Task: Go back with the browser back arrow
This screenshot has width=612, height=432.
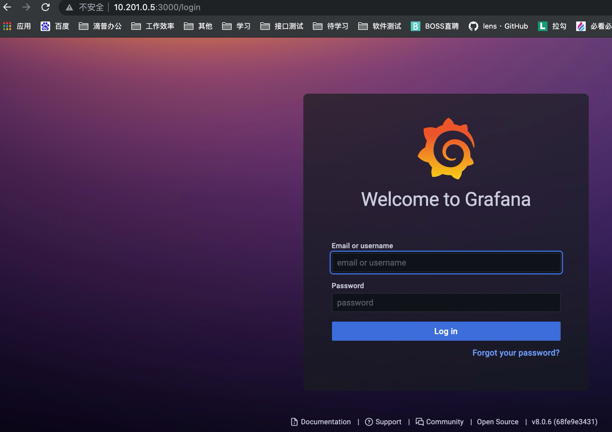Action: (7, 7)
